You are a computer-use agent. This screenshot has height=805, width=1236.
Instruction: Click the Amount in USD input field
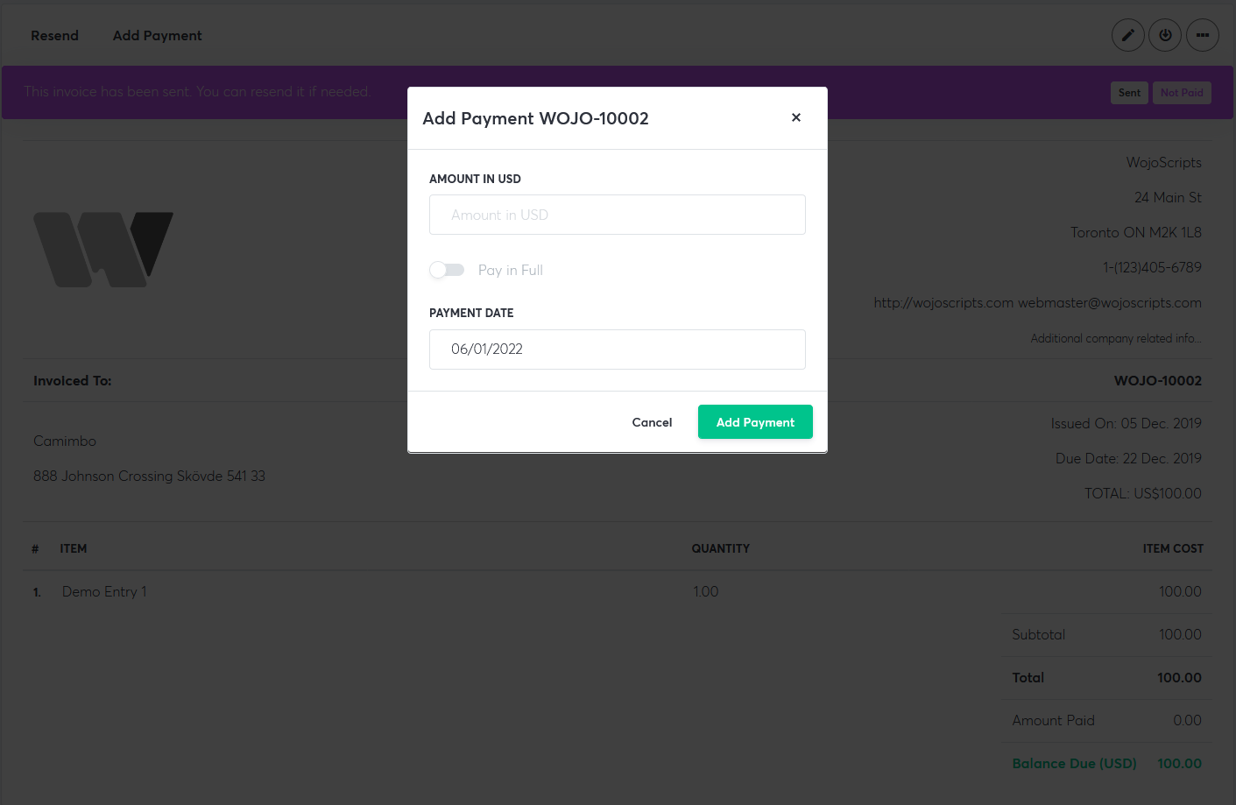[618, 215]
